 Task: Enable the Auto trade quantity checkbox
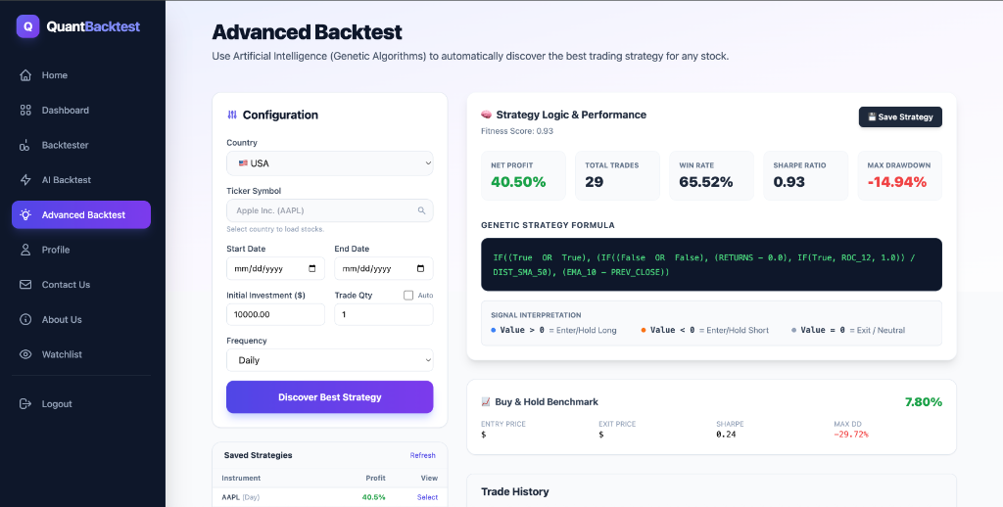(x=408, y=295)
